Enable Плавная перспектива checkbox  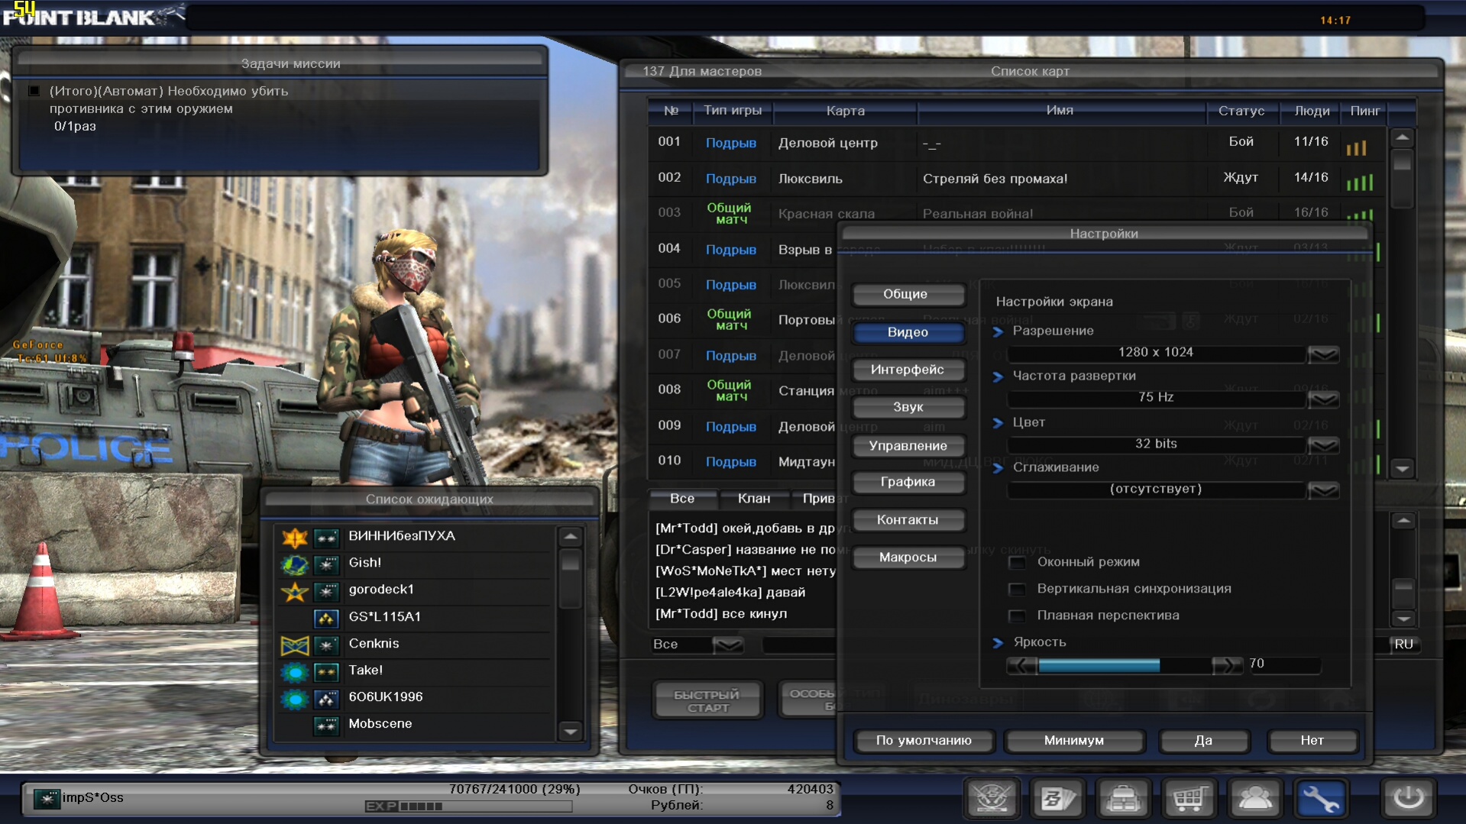point(1017,616)
